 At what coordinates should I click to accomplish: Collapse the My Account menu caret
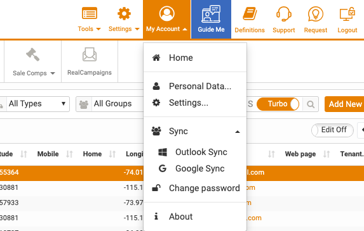(185, 29)
